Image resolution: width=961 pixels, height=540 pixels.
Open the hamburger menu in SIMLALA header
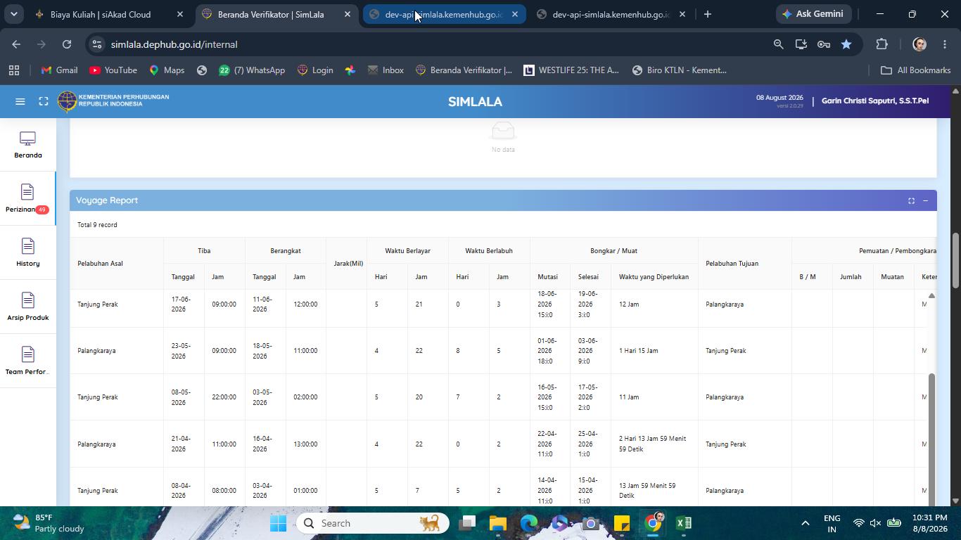click(x=20, y=101)
